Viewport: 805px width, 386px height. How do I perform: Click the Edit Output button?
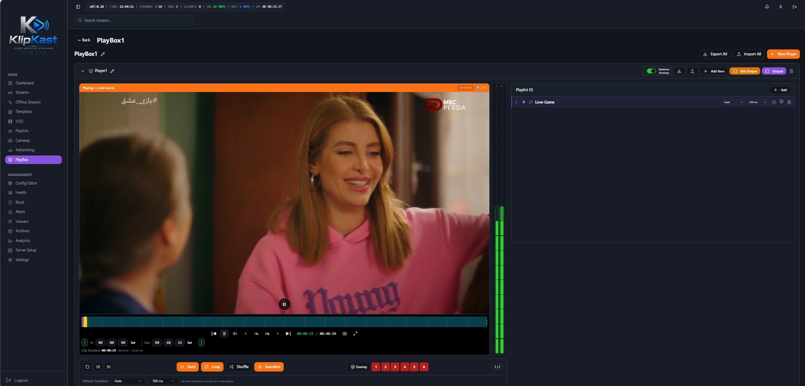745,71
